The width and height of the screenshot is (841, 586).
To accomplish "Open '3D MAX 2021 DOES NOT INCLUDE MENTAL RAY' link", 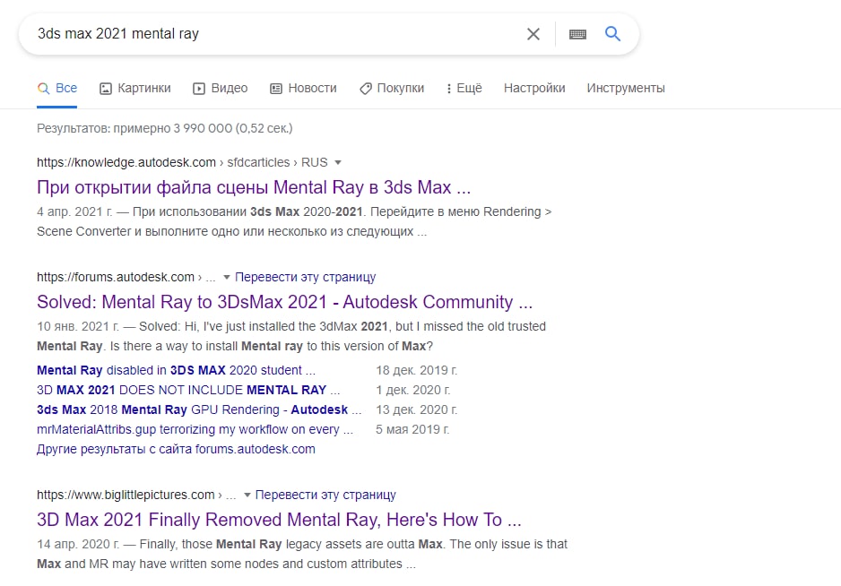I will coord(188,390).
